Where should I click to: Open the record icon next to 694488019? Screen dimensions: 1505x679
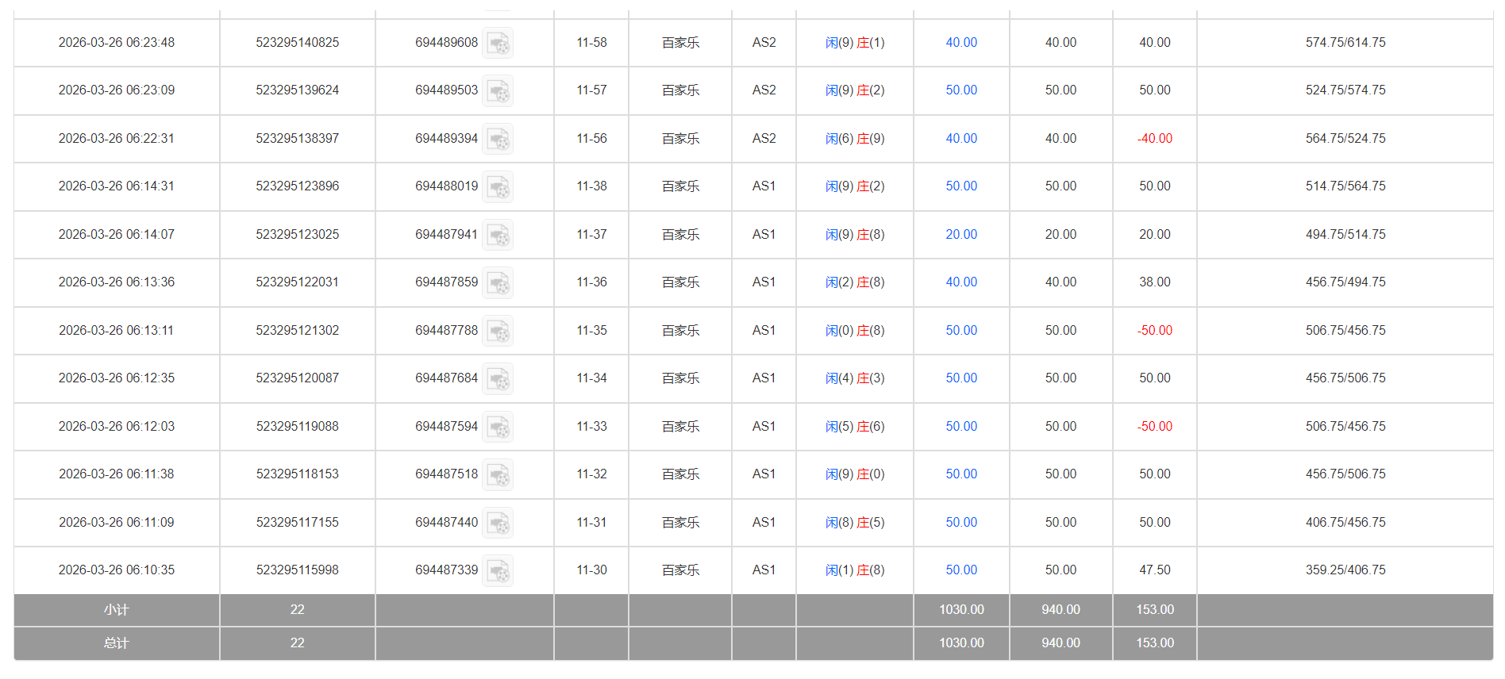click(498, 186)
